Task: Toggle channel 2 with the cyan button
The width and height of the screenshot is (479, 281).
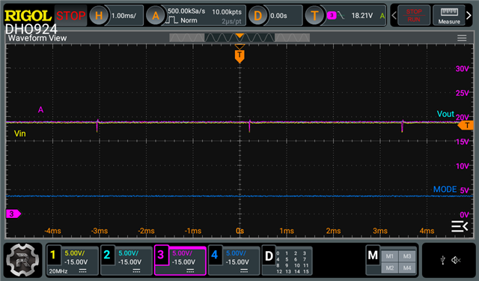Action: [x=107, y=254]
